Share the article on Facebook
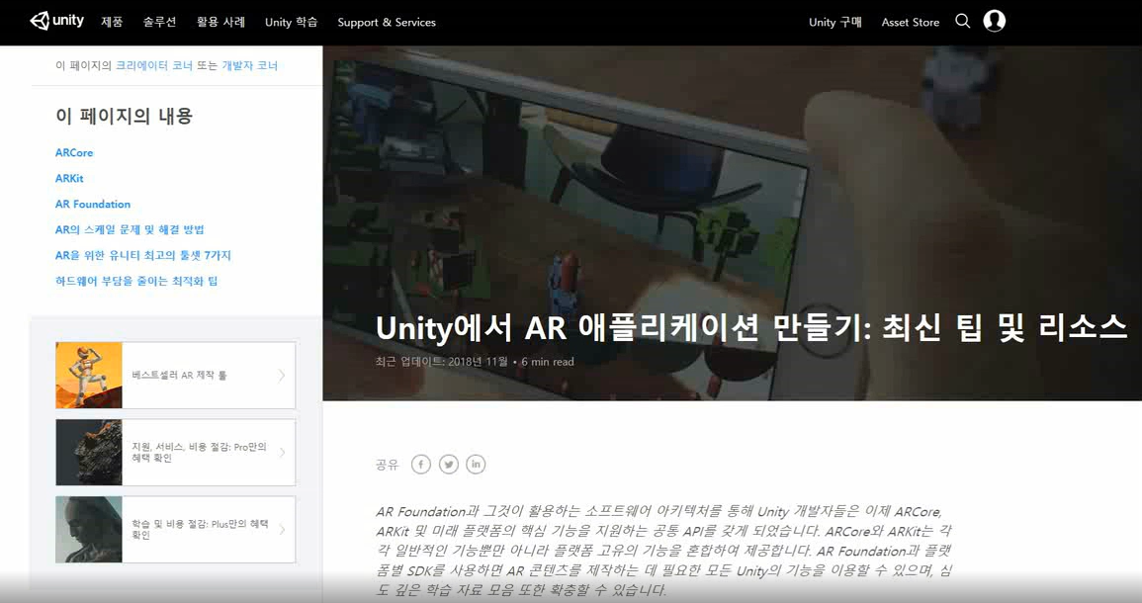1142x603 pixels. coord(420,464)
